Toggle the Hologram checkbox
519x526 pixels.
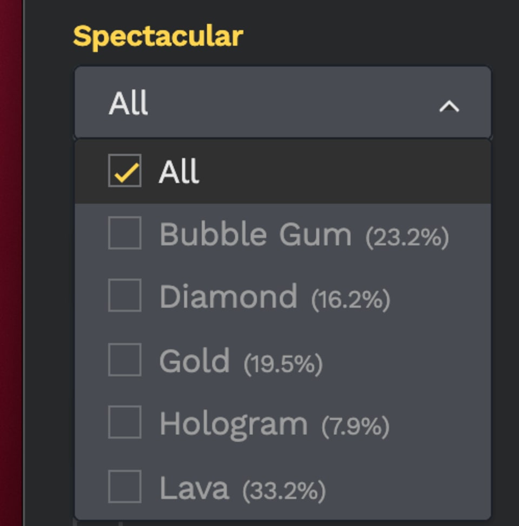tap(125, 422)
